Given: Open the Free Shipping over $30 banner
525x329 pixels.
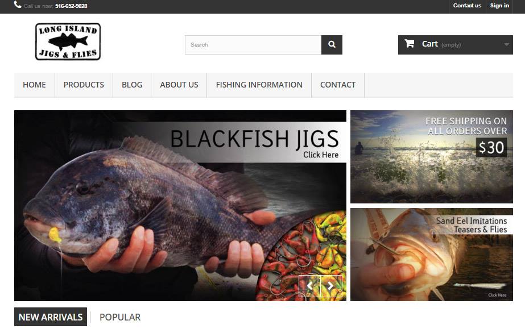Looking at the screenshot, I should click(x=432, y=157).
